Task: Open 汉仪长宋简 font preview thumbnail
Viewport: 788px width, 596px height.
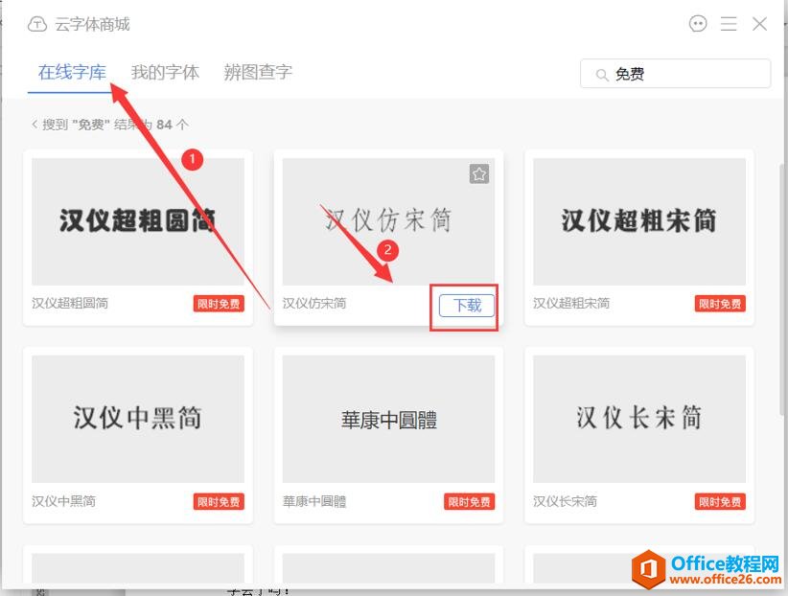Action: 639,419
